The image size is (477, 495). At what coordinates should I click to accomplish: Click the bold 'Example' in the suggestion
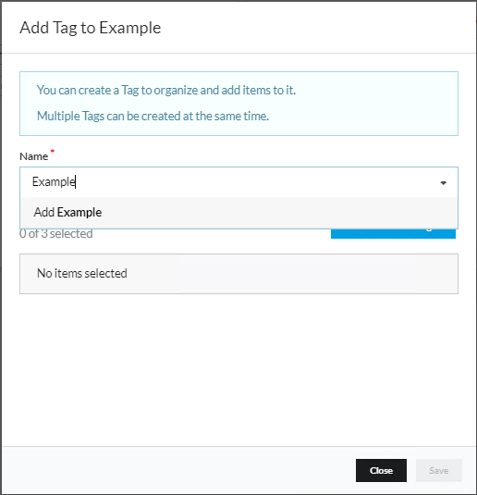coord(79,213)
